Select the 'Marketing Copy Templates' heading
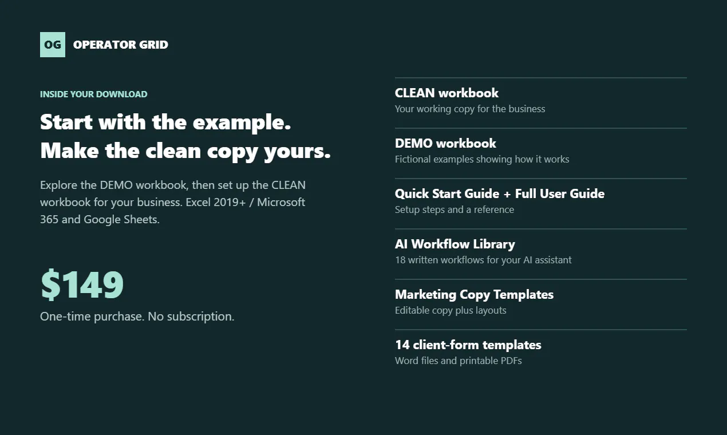The width and height of the screenshot is (727, 435). click(475, 294)
